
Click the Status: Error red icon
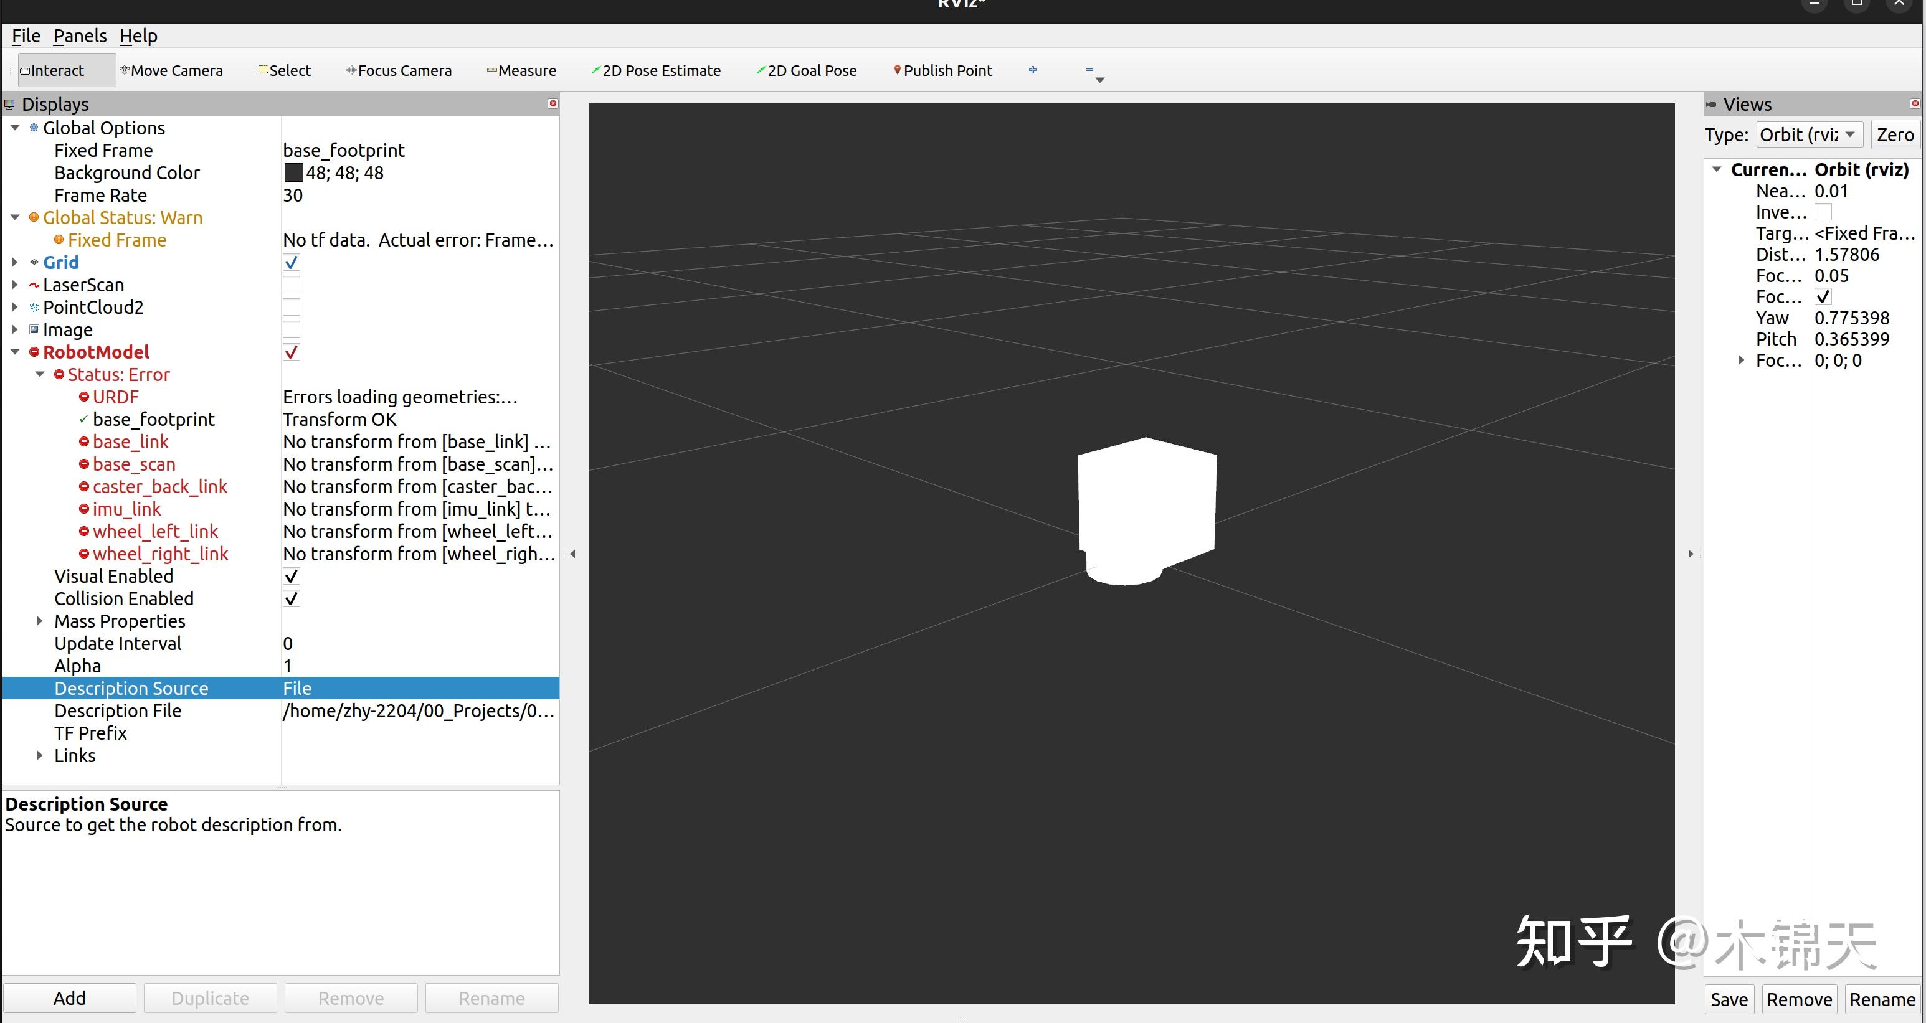click(59, 374)
